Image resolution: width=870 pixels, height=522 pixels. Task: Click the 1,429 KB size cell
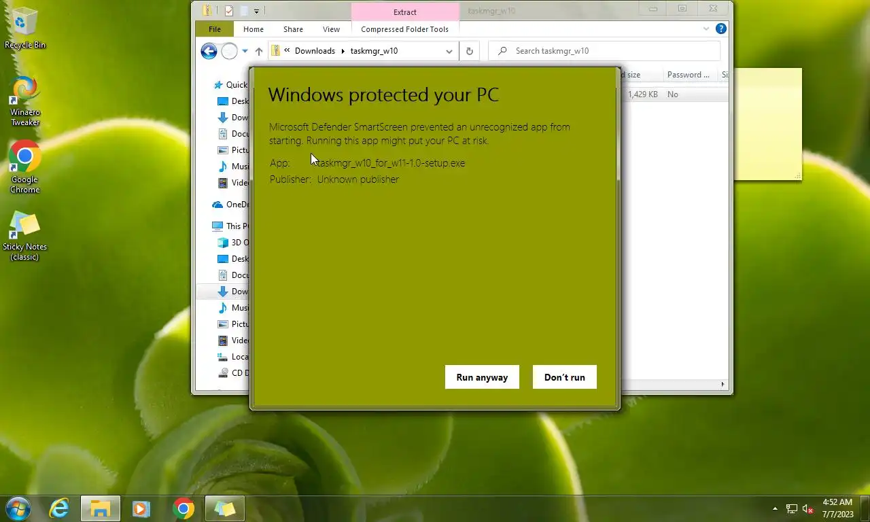click(x=643, y=94)
